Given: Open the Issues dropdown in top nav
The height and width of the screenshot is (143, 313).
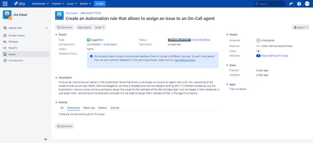Looking at the screenshot, I should click(72, 3).
